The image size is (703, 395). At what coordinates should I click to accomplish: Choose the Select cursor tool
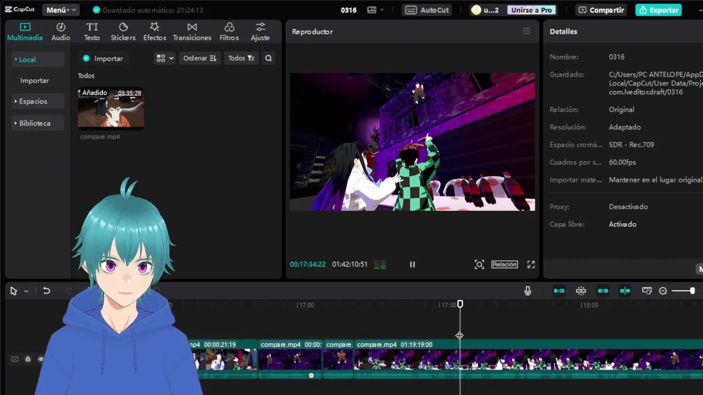pyautogui.click(x=14, y=291)
